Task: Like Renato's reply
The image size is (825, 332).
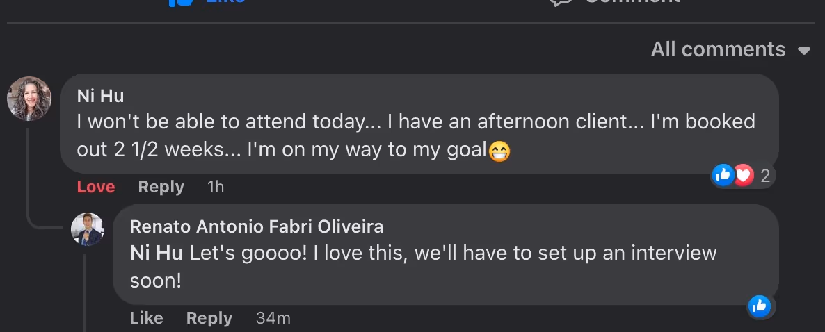Action: (x=146, y=318)
